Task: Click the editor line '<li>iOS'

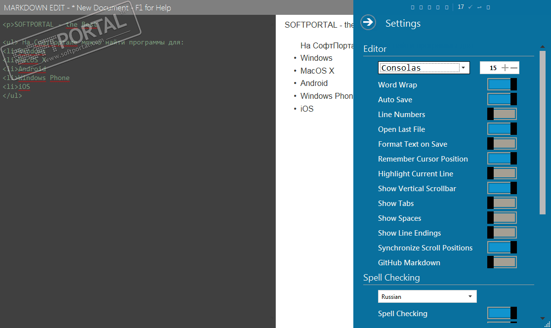Action: 16,86
